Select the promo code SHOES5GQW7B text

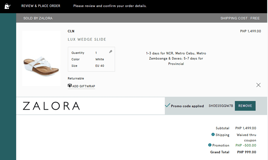tap(221, 106)
